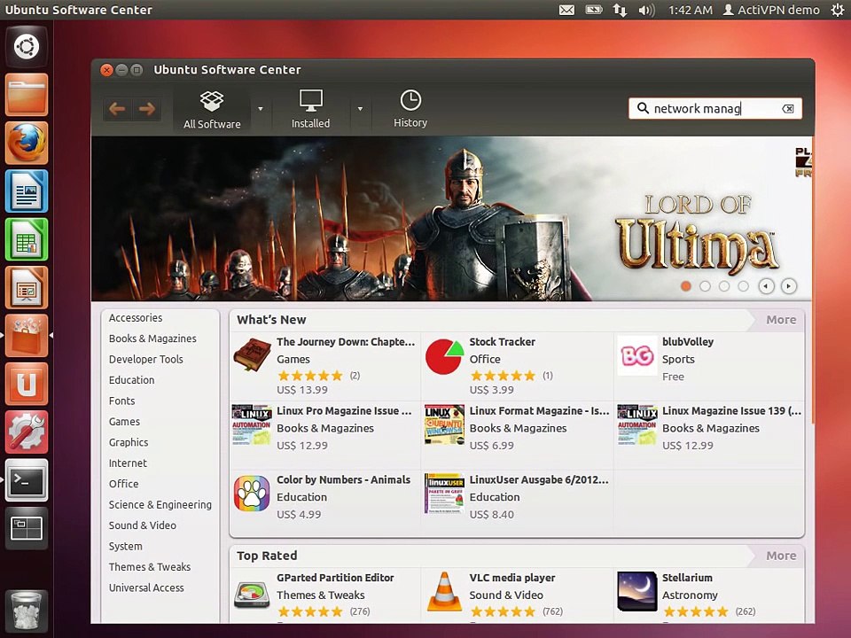Open the Books & Magazines category
Viewport: 851px width, 638px height.
[152, 338]
